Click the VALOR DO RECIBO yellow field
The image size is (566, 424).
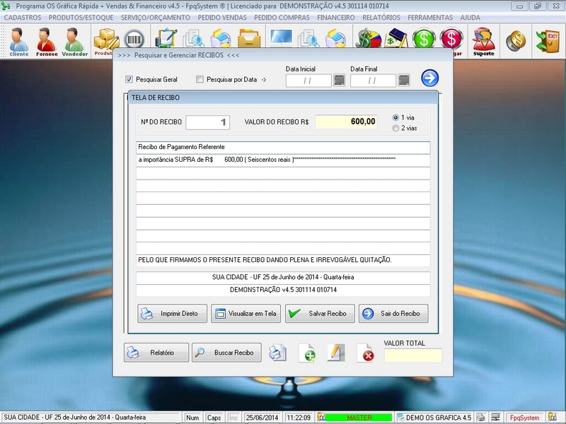(347, 122)
